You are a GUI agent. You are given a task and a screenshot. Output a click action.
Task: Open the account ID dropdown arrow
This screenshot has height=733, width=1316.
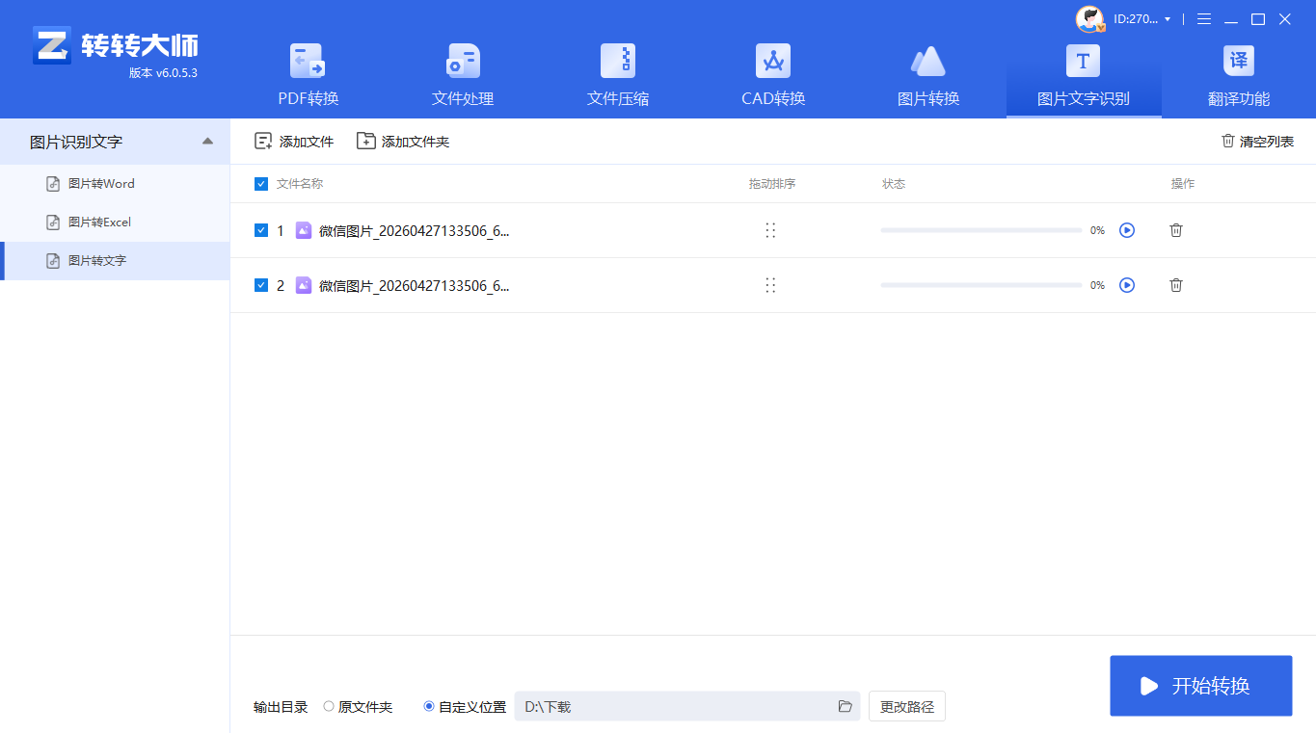tap(1168, 19)
